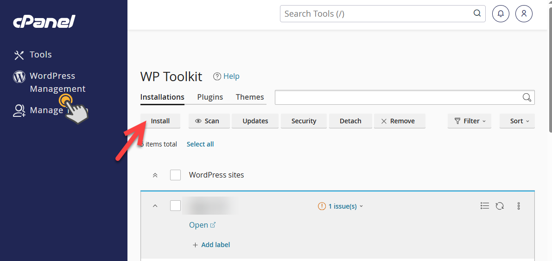
Task: Click the cPanel logo
Action: click(44, 22)
